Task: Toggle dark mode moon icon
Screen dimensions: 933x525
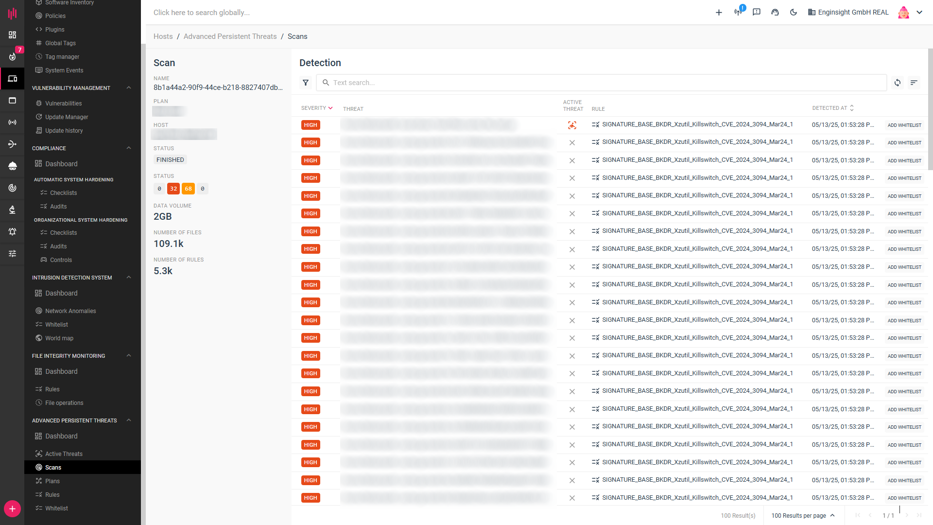Action: (x=794, y=13)
